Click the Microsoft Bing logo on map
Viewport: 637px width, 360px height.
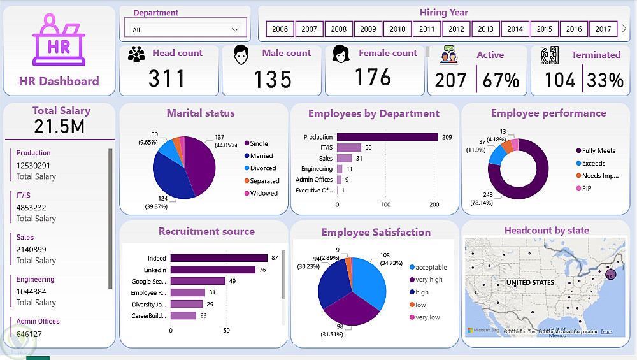(483, 330)
